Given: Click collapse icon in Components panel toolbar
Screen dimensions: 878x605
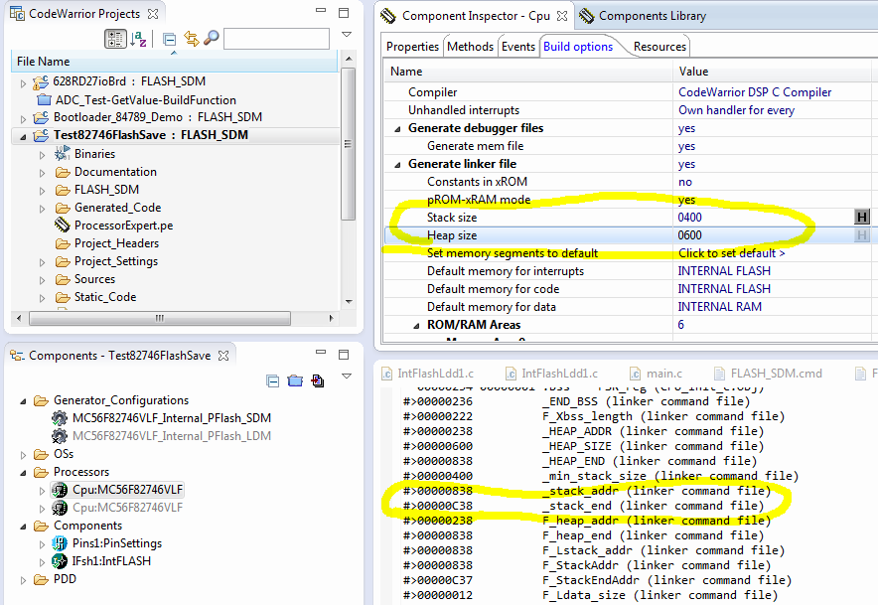Looking at the screenshot, I should pyautogui.click(x=273, y=381).
